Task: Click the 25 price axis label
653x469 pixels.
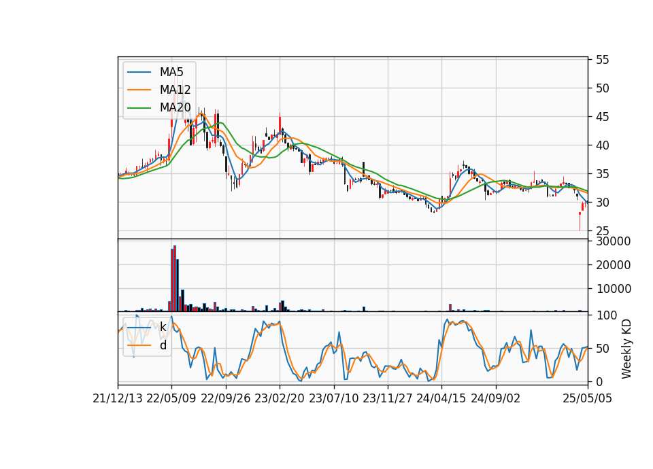Action: pyautogui.click(x=602, y=231)
